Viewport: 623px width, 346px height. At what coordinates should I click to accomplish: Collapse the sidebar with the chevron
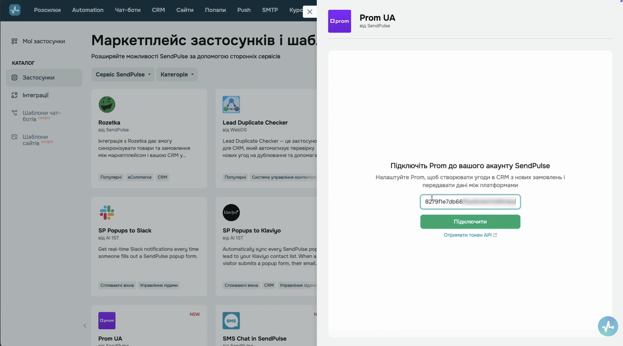pyautogui.click(x=85, y=326)
